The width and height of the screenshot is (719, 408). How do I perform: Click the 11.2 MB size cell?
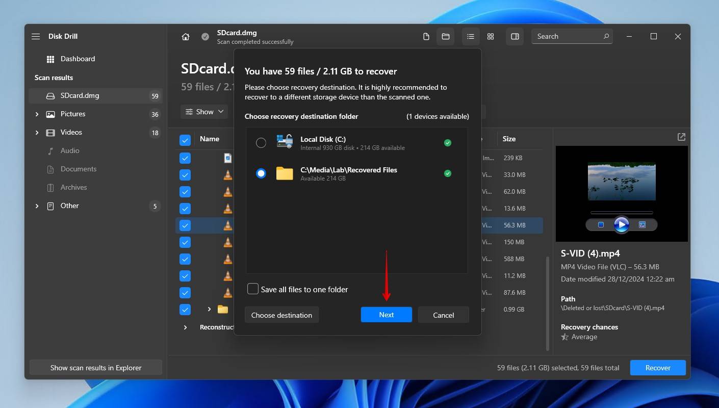click(x=514, y=276)
